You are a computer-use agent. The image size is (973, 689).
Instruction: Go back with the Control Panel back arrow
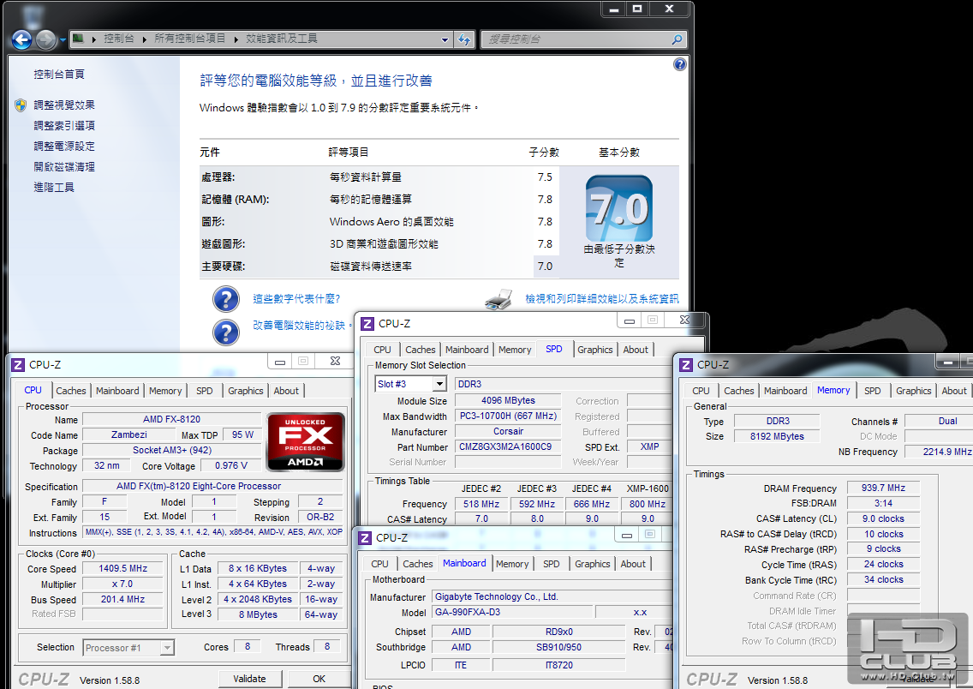(21, 39)
